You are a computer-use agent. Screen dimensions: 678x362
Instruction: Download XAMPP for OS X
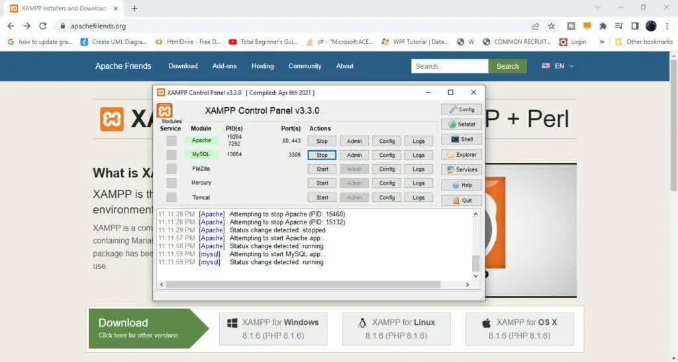click(x=519, y=329)
